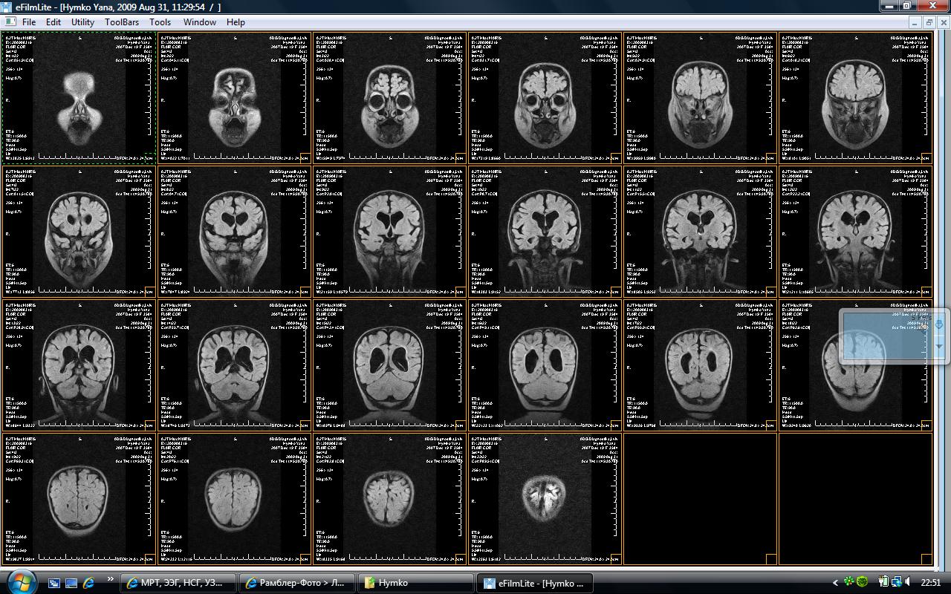Click the volume speaker tray icon
951x594 pixels.
[x=908, y=582]
